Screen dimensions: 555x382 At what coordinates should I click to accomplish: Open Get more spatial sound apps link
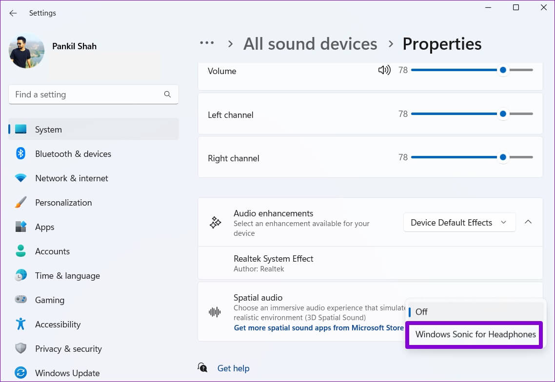(x=318, y=328)
